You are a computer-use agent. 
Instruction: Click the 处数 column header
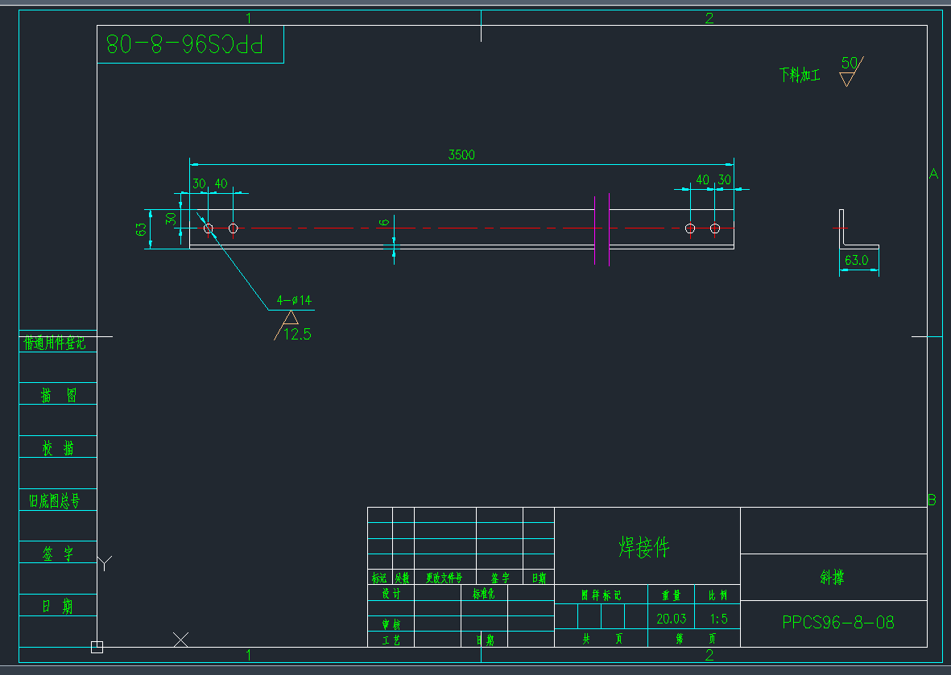click(x=402, y=578)
